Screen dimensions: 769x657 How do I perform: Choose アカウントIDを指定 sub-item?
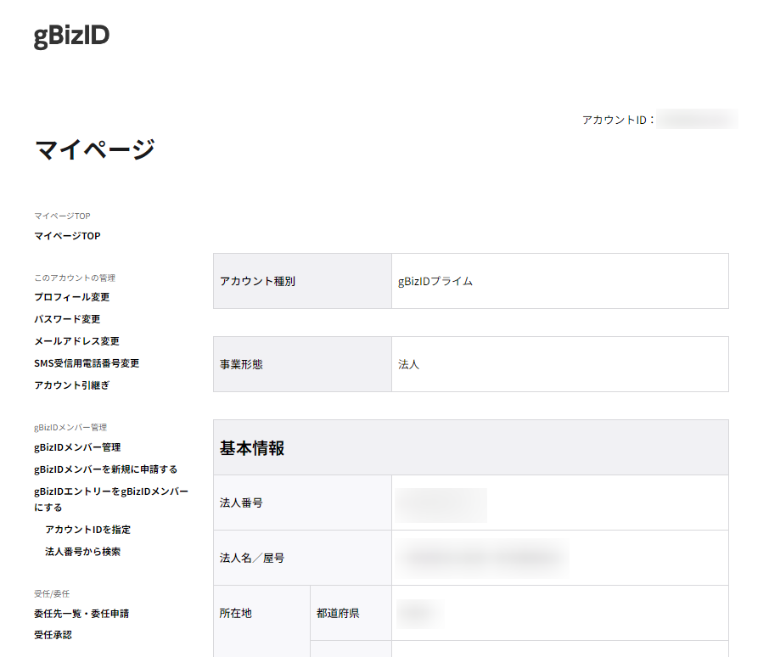87,530
